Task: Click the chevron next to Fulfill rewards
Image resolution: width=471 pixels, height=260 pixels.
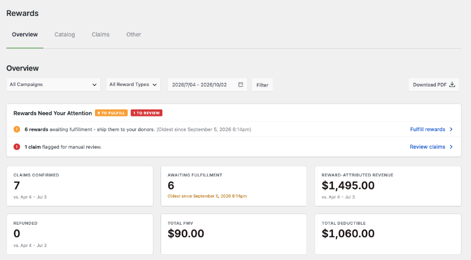Action: click(451, 129)
